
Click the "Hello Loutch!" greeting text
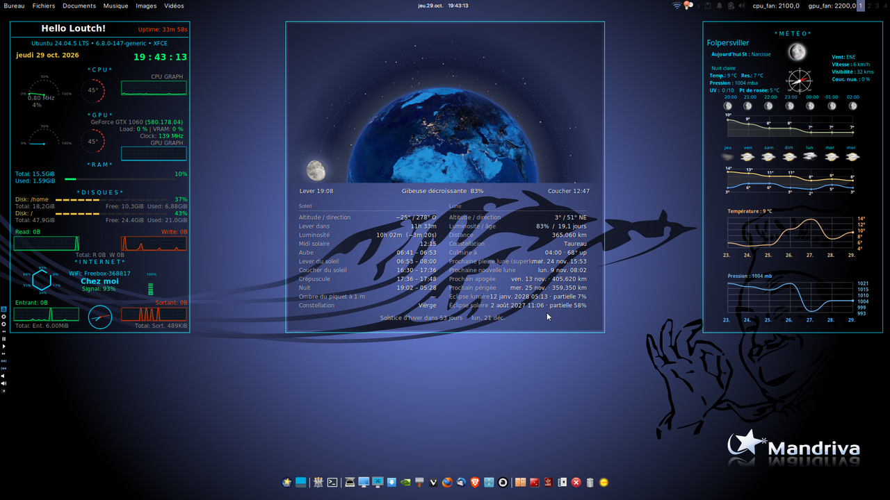click(74, 28)
